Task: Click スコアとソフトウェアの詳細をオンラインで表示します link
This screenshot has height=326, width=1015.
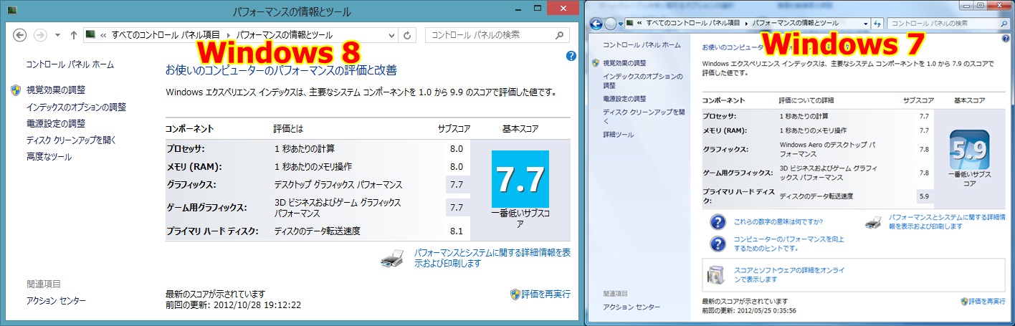Action: 790,274
